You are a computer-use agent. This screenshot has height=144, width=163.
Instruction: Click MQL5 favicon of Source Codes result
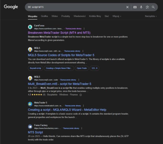click(x=30, y=49)
